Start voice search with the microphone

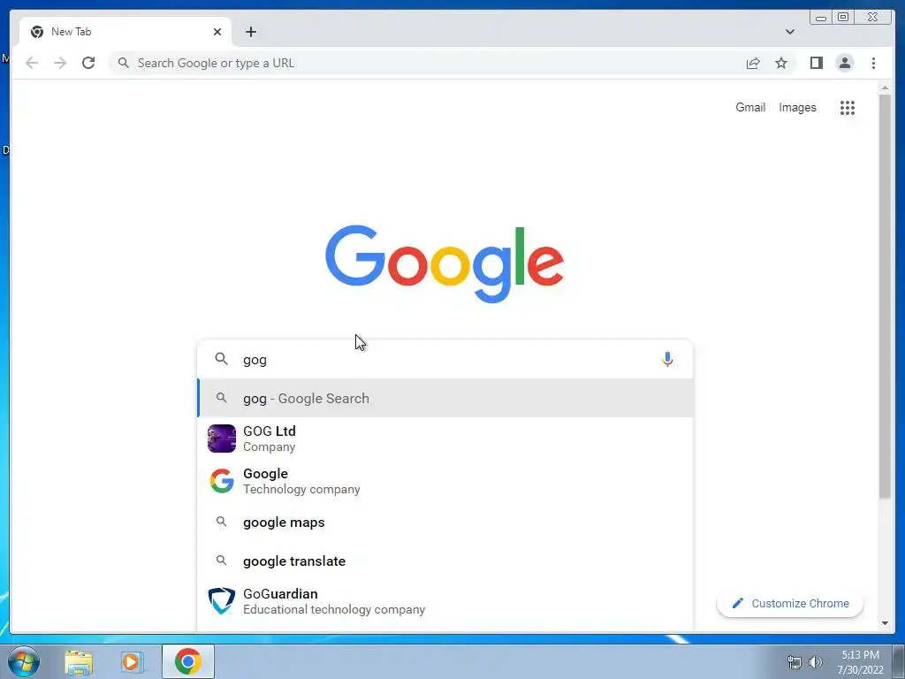pyautogui.click(x=667, y=359)
